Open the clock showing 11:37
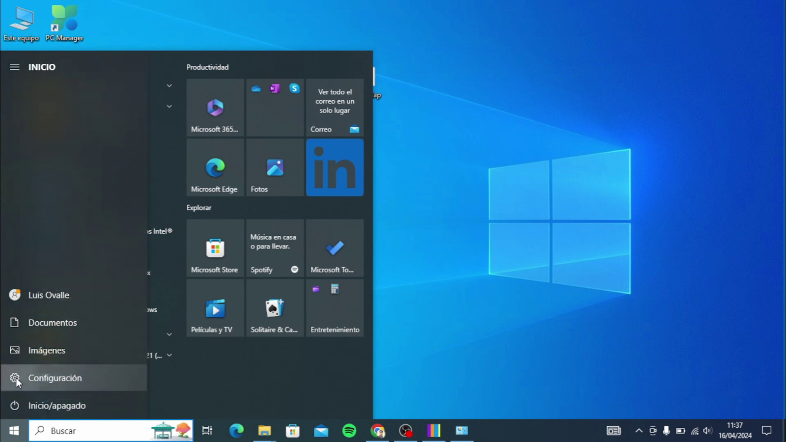 click(x=735, y=431)
